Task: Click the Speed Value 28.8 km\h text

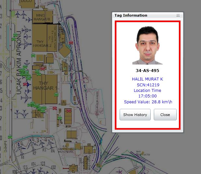Action: pos(148,102)
